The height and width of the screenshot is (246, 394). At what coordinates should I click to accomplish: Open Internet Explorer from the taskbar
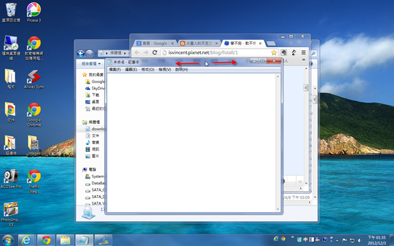27,240
